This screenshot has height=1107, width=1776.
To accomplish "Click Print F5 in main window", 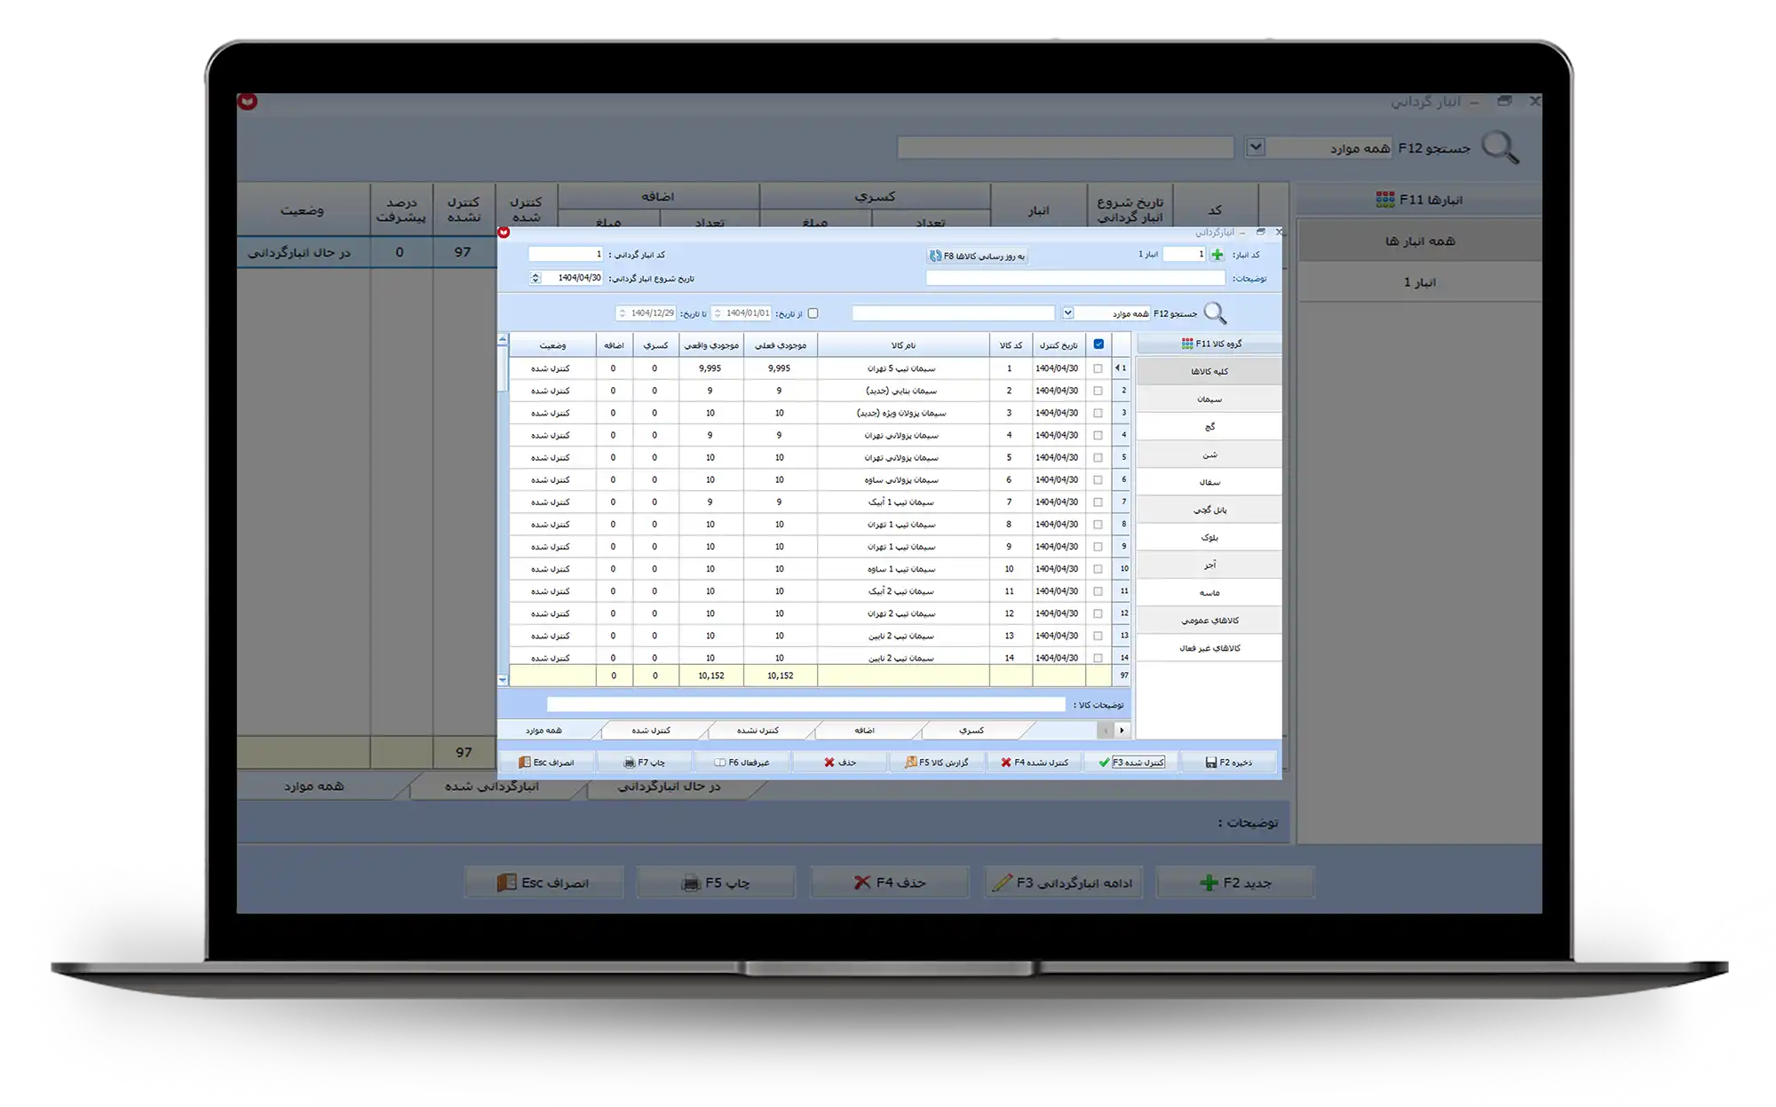I will pyautogui.click(x=716, y=883).
